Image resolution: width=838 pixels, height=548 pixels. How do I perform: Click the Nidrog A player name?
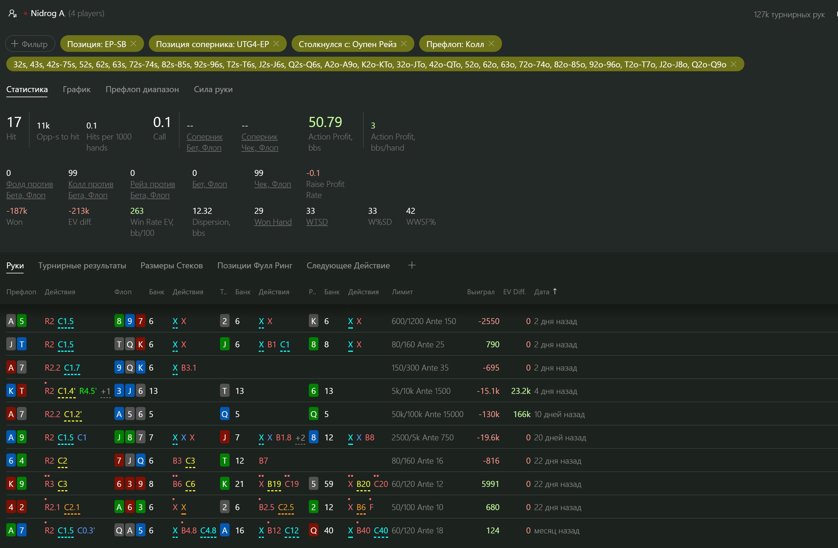tap(47, 13)
